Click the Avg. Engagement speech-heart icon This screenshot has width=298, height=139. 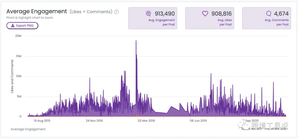coord(148,13)
